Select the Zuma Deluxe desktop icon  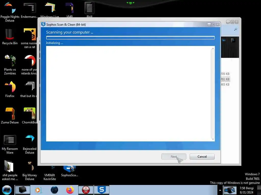pos(10,116)
